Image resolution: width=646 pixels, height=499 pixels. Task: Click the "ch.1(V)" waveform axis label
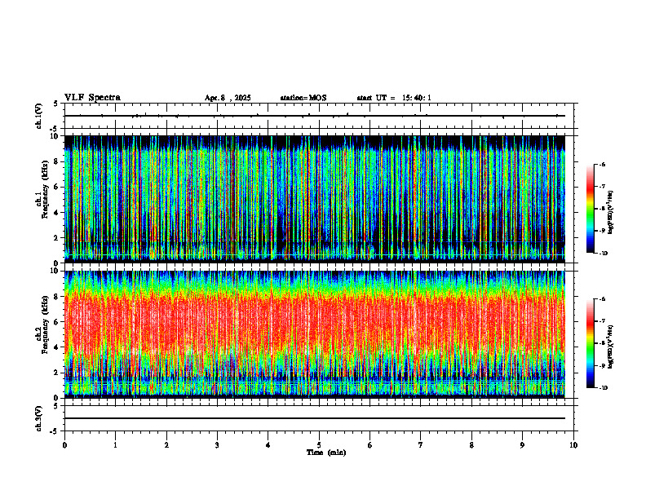[39, 116]
